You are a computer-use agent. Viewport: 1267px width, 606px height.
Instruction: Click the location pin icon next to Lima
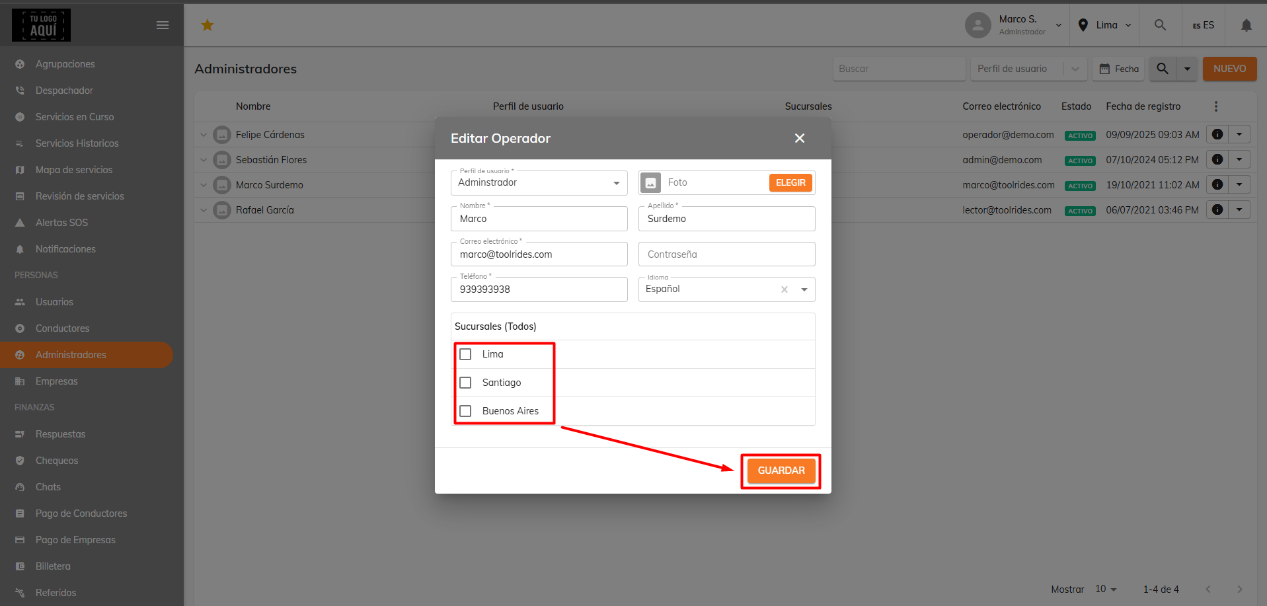[1083, 25]
